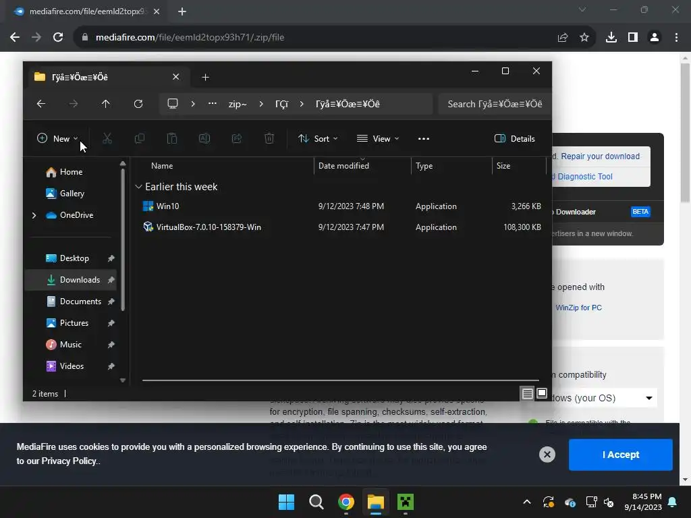This screenshot has width=691, height=518.
Task: Open the New dropdown menu
Action: point(57,139)
